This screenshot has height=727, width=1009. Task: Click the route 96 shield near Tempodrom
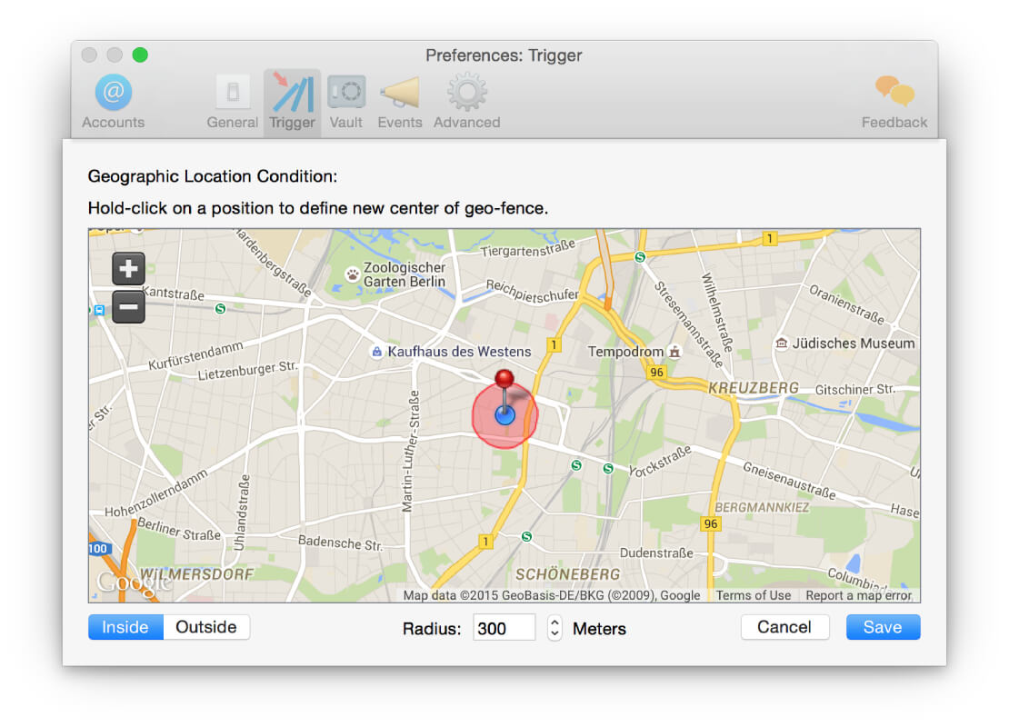[656, 372]
